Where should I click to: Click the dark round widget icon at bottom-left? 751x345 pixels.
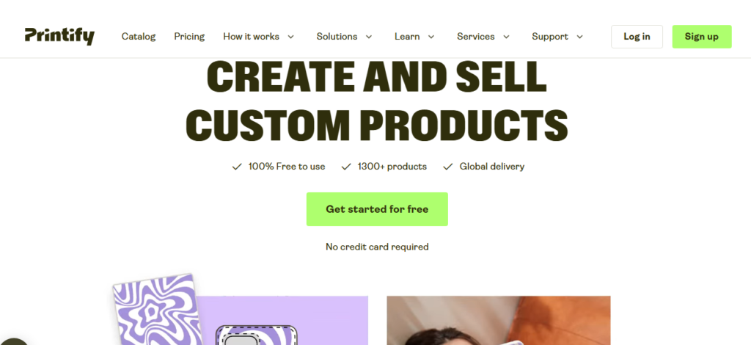(12, 341)
